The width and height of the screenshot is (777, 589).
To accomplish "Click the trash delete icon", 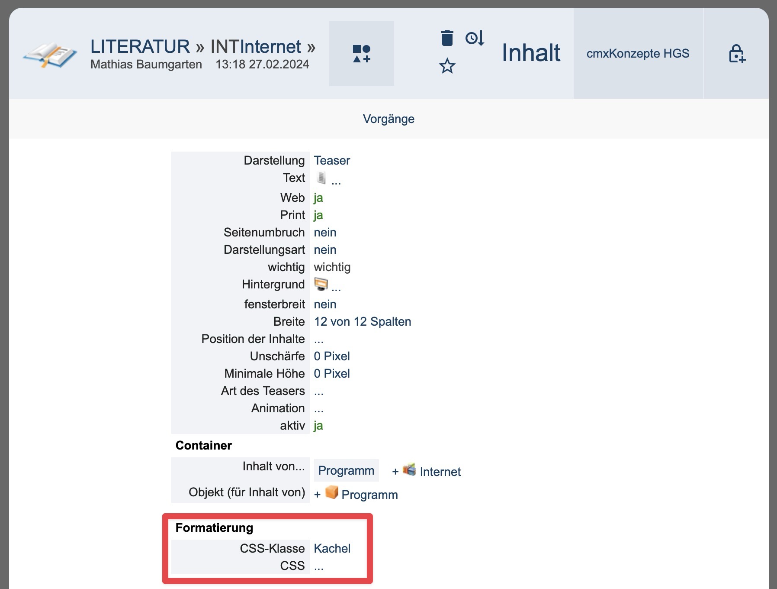I will [447, 38].
